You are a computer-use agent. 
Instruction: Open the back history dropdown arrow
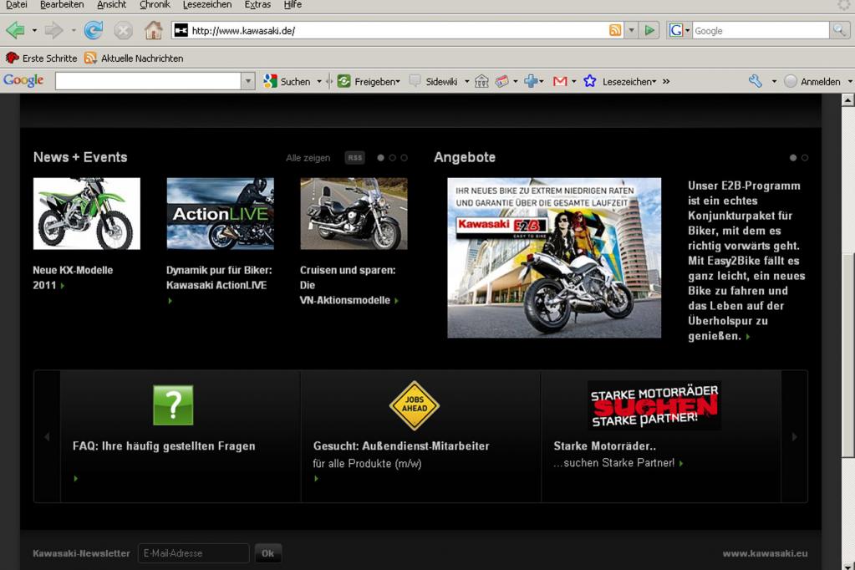point(34,31)
